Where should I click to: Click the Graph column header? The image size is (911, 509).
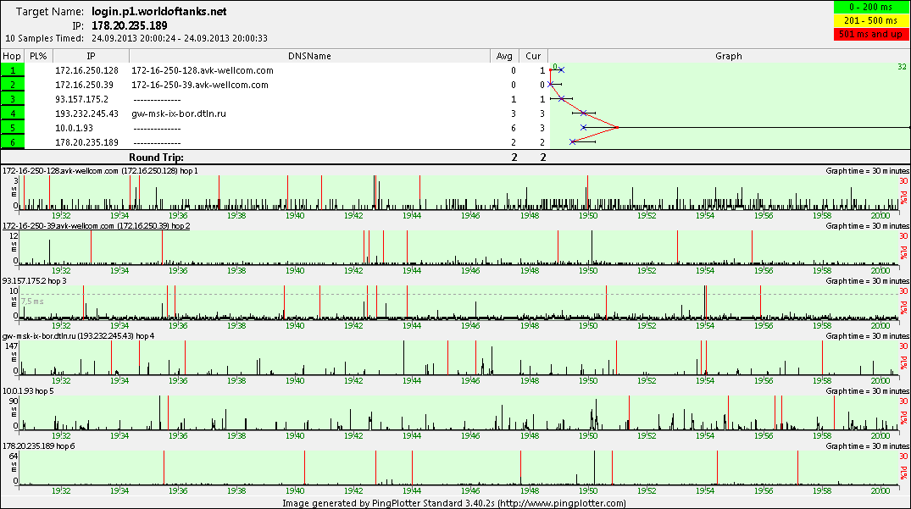pos(729,56)
